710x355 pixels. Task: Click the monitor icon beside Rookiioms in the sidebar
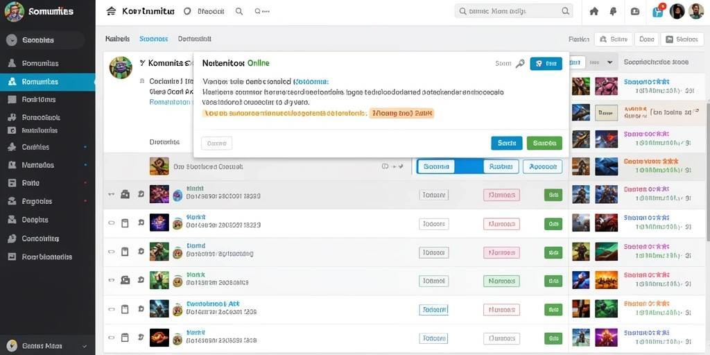[x=12, y=100]
